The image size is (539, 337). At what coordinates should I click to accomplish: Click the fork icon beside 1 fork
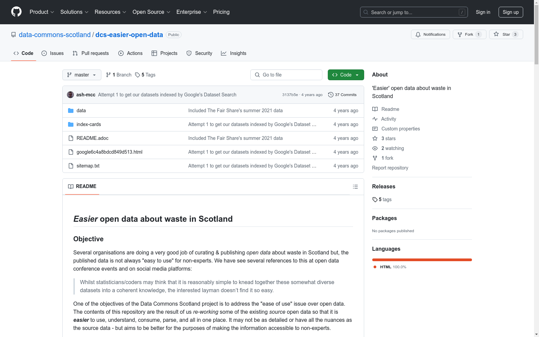(375, 158)
